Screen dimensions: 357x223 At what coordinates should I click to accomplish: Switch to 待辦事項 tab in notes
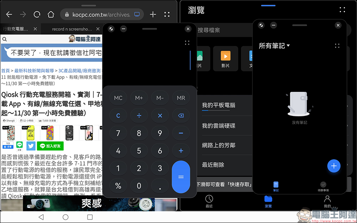click(x=323, y=186)
